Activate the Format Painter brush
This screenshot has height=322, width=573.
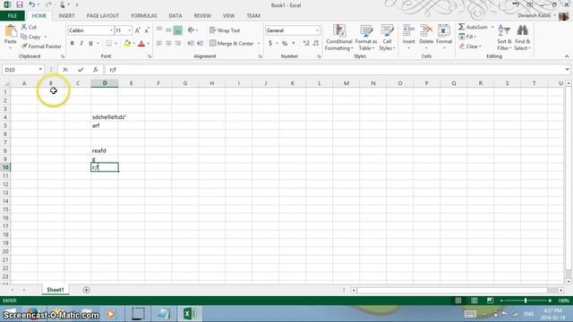coord(41,47)
